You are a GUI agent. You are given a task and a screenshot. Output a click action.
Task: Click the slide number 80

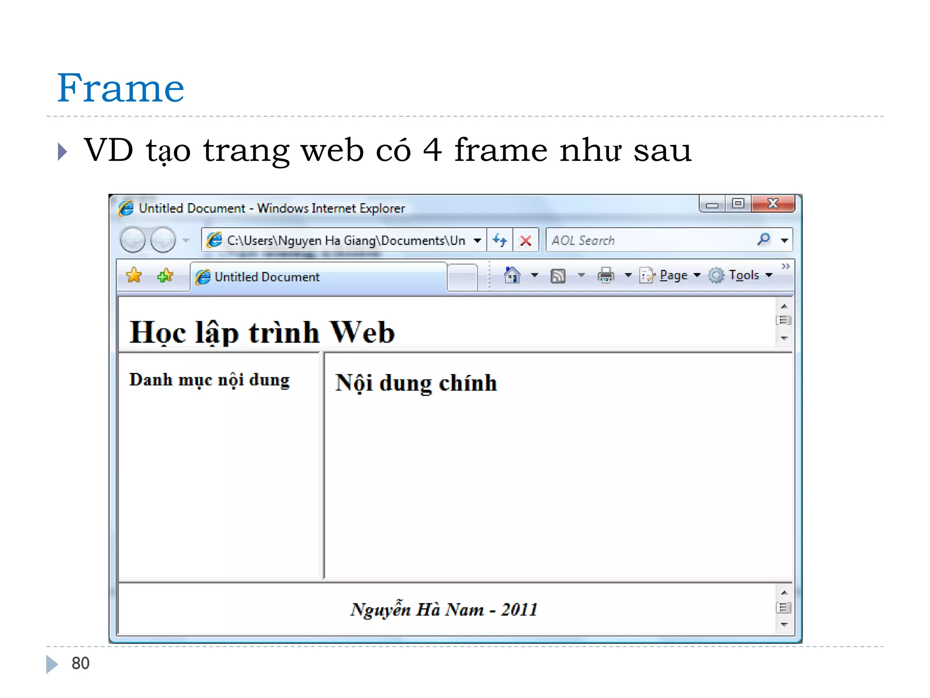pyautogui.click(x=80, y=663)
